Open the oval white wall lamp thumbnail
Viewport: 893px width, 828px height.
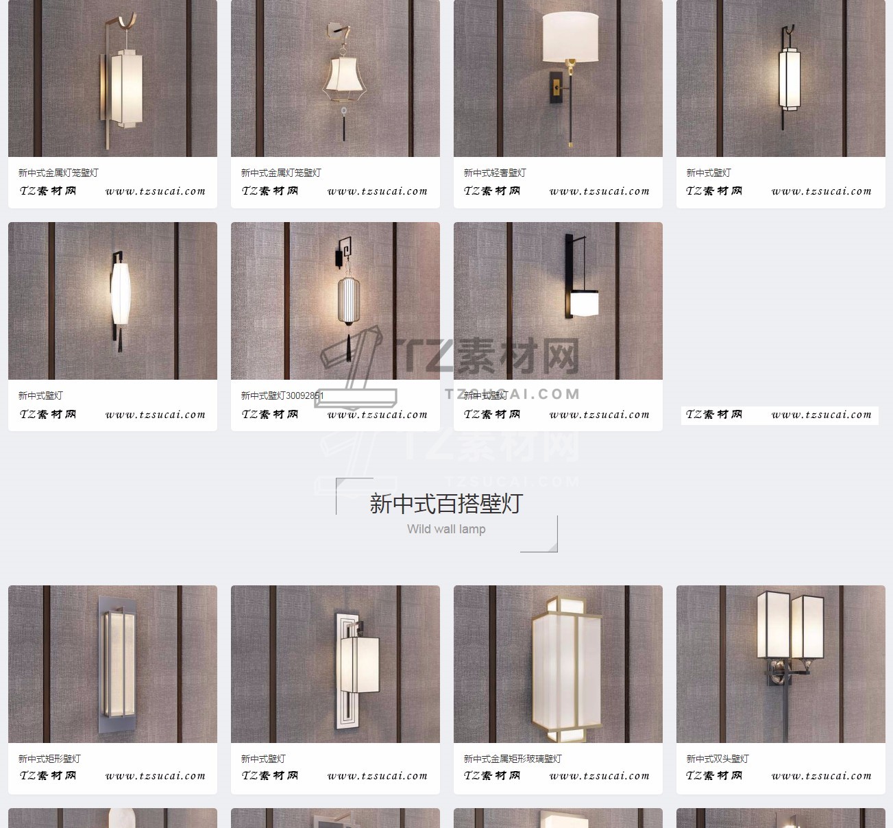point(112,301)
